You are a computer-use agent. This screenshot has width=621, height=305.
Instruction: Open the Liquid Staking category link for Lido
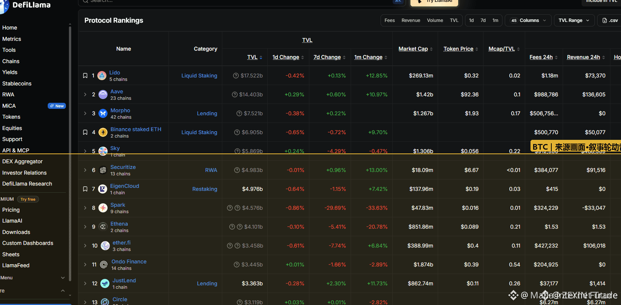coord(199,76)
